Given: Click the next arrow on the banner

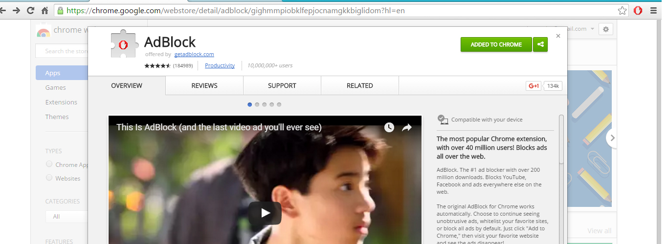Looking at the screenshot, I should [612, 138].
